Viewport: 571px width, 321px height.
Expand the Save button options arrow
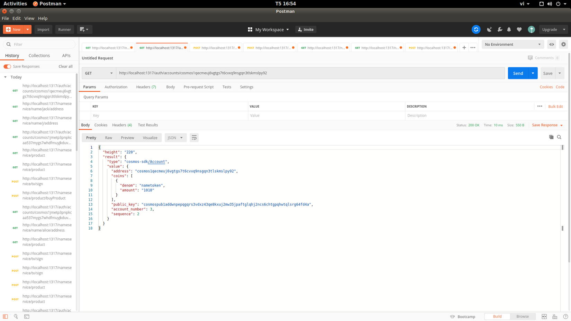point(560,73)
